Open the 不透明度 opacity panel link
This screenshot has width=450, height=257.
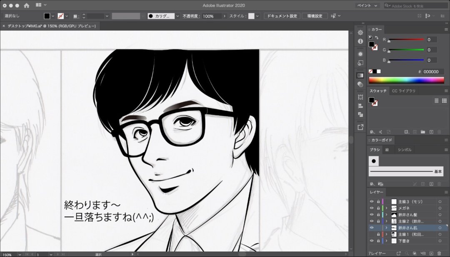(x=190, y=16)
